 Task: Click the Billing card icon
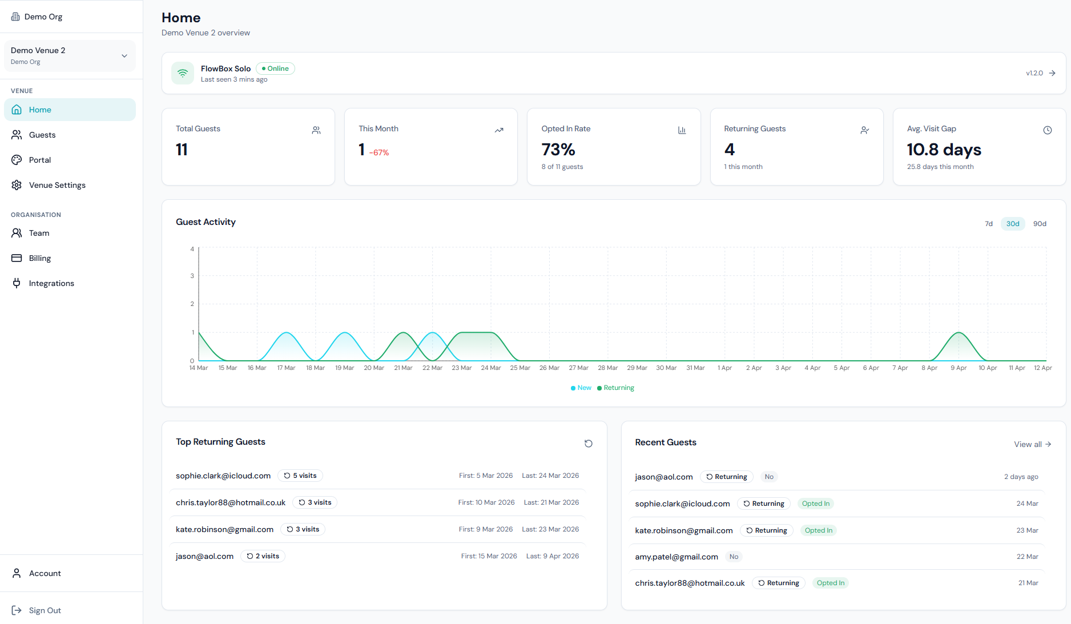coord(17,258)
